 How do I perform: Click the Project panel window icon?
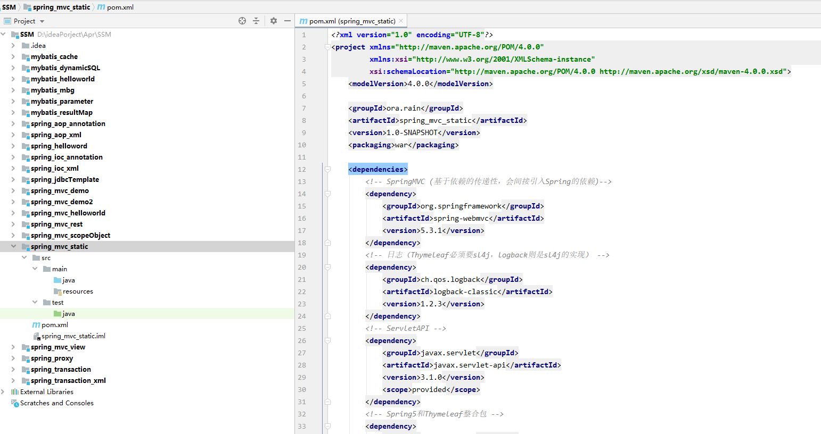click(7, 21)
